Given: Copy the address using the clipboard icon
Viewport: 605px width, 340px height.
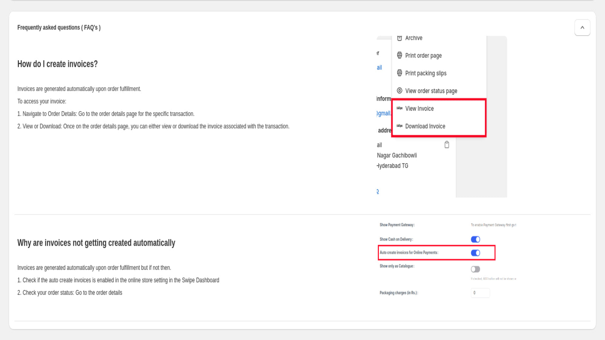Looking at the screenshot, I should point(447,144).
